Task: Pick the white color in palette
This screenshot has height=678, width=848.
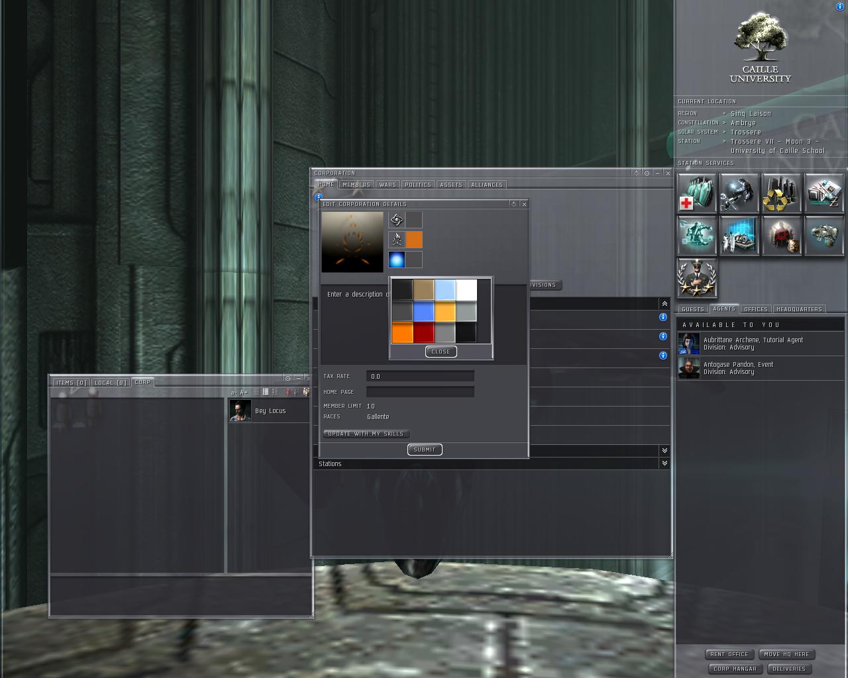Action: 466,290
